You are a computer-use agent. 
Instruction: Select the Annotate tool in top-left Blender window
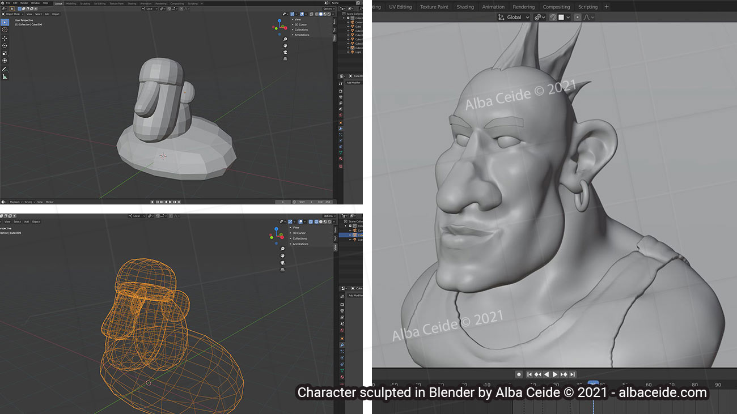(x=5, y=69)
